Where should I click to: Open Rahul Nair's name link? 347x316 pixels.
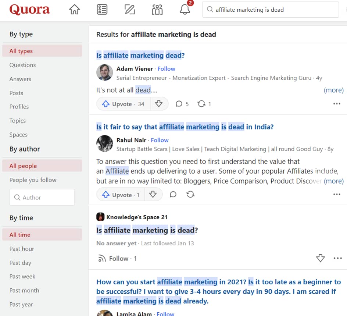[131, 140]
